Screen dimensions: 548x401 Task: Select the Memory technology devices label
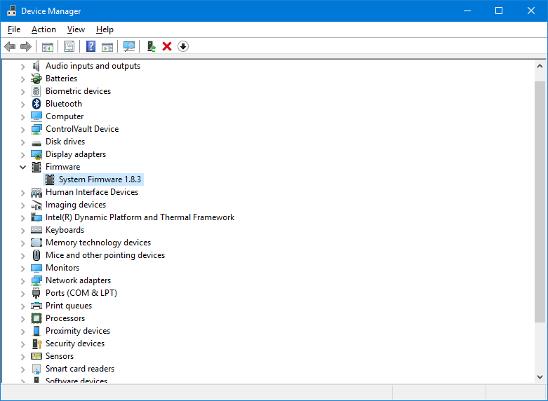[x=98, y=243]
